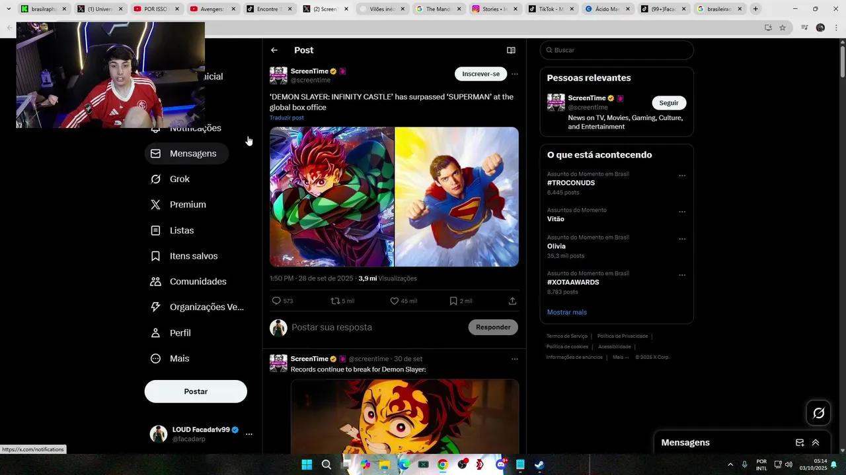The image size is (846, 475).
Task: Like the post with 45 mil heart
Action: coord(395,301)
